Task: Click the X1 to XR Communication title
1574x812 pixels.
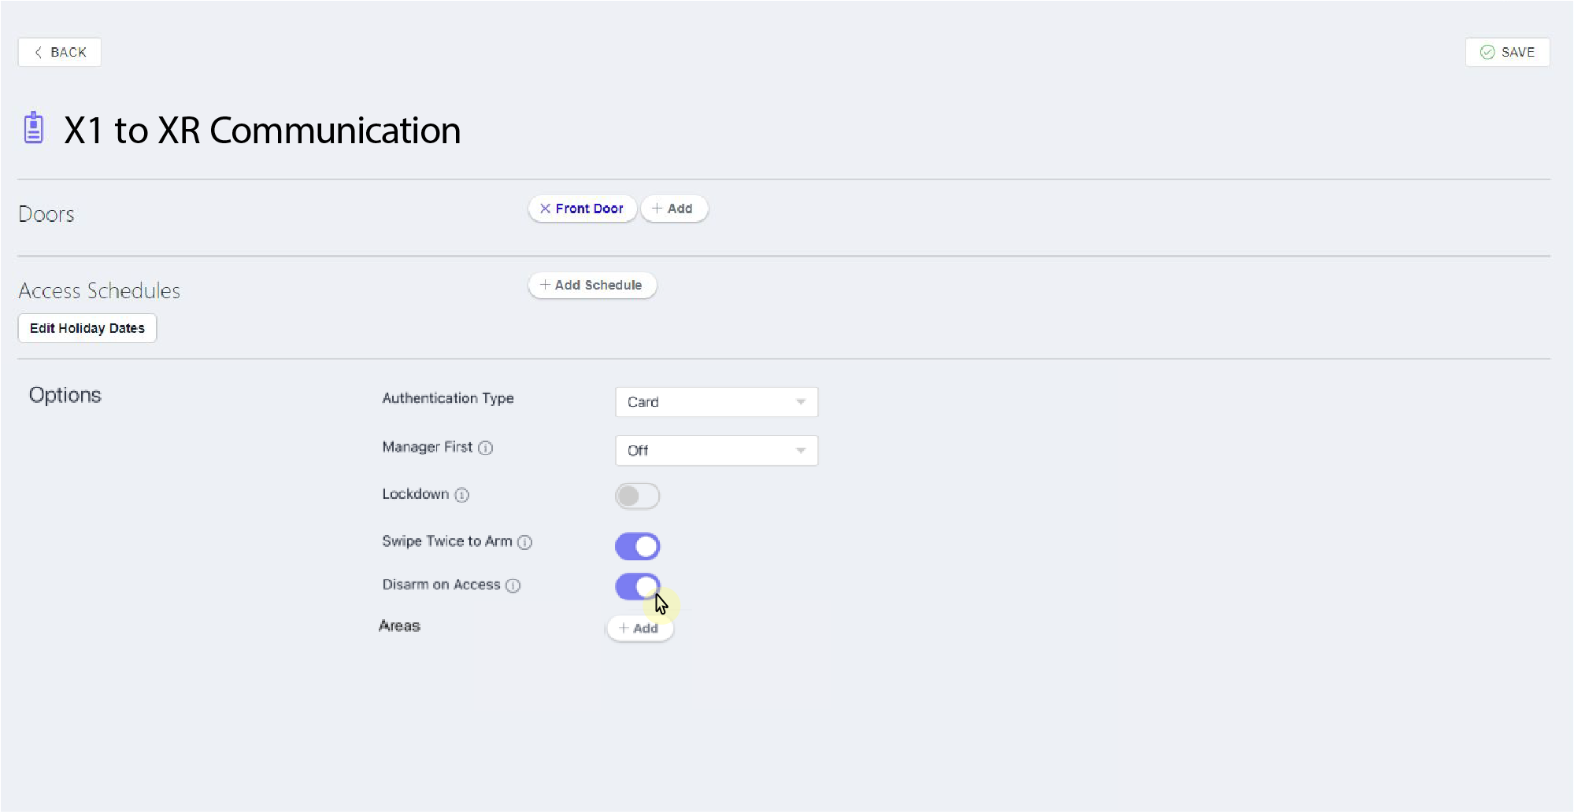Action: click(x=262, y=130)
